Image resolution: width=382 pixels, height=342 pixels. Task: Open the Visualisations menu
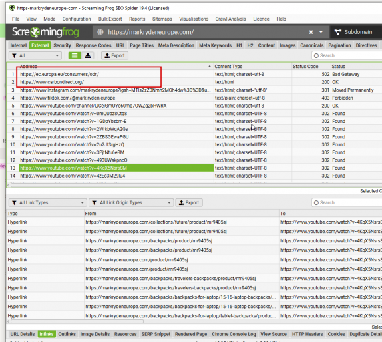click(x=194, y=19)
